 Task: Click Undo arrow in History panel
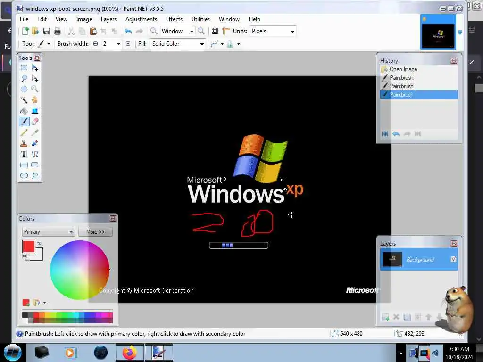396,133
